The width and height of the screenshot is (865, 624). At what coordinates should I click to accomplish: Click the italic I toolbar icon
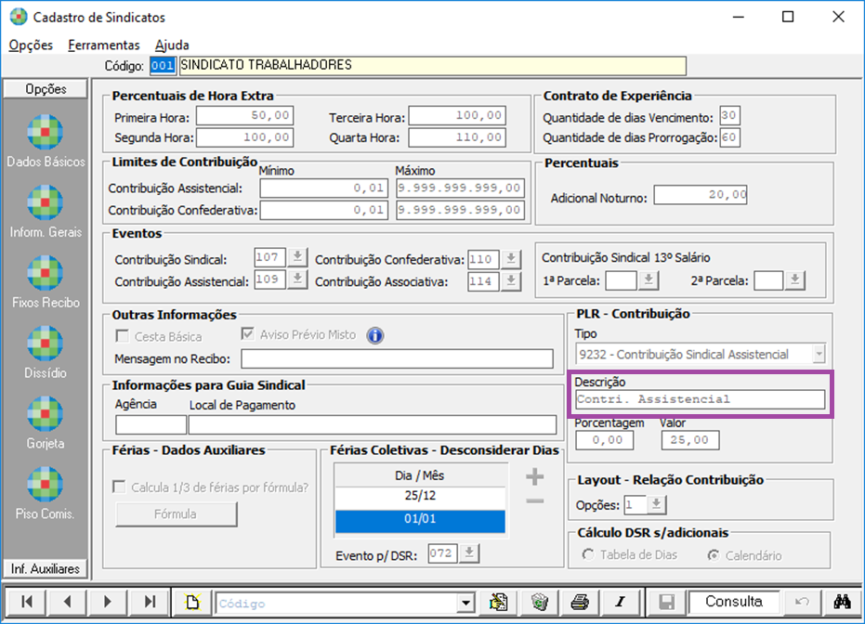[621, 602]
